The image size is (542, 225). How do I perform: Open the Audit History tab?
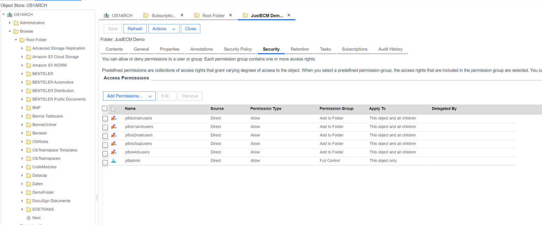click(390, 49)
